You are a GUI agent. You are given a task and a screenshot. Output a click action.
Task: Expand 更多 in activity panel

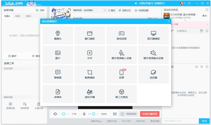tap(205, 16)
